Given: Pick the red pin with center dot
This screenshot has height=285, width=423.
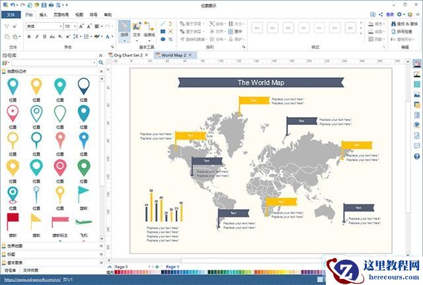Looking at the screenshot, I should pyautogui.click(x=13, y=113).
